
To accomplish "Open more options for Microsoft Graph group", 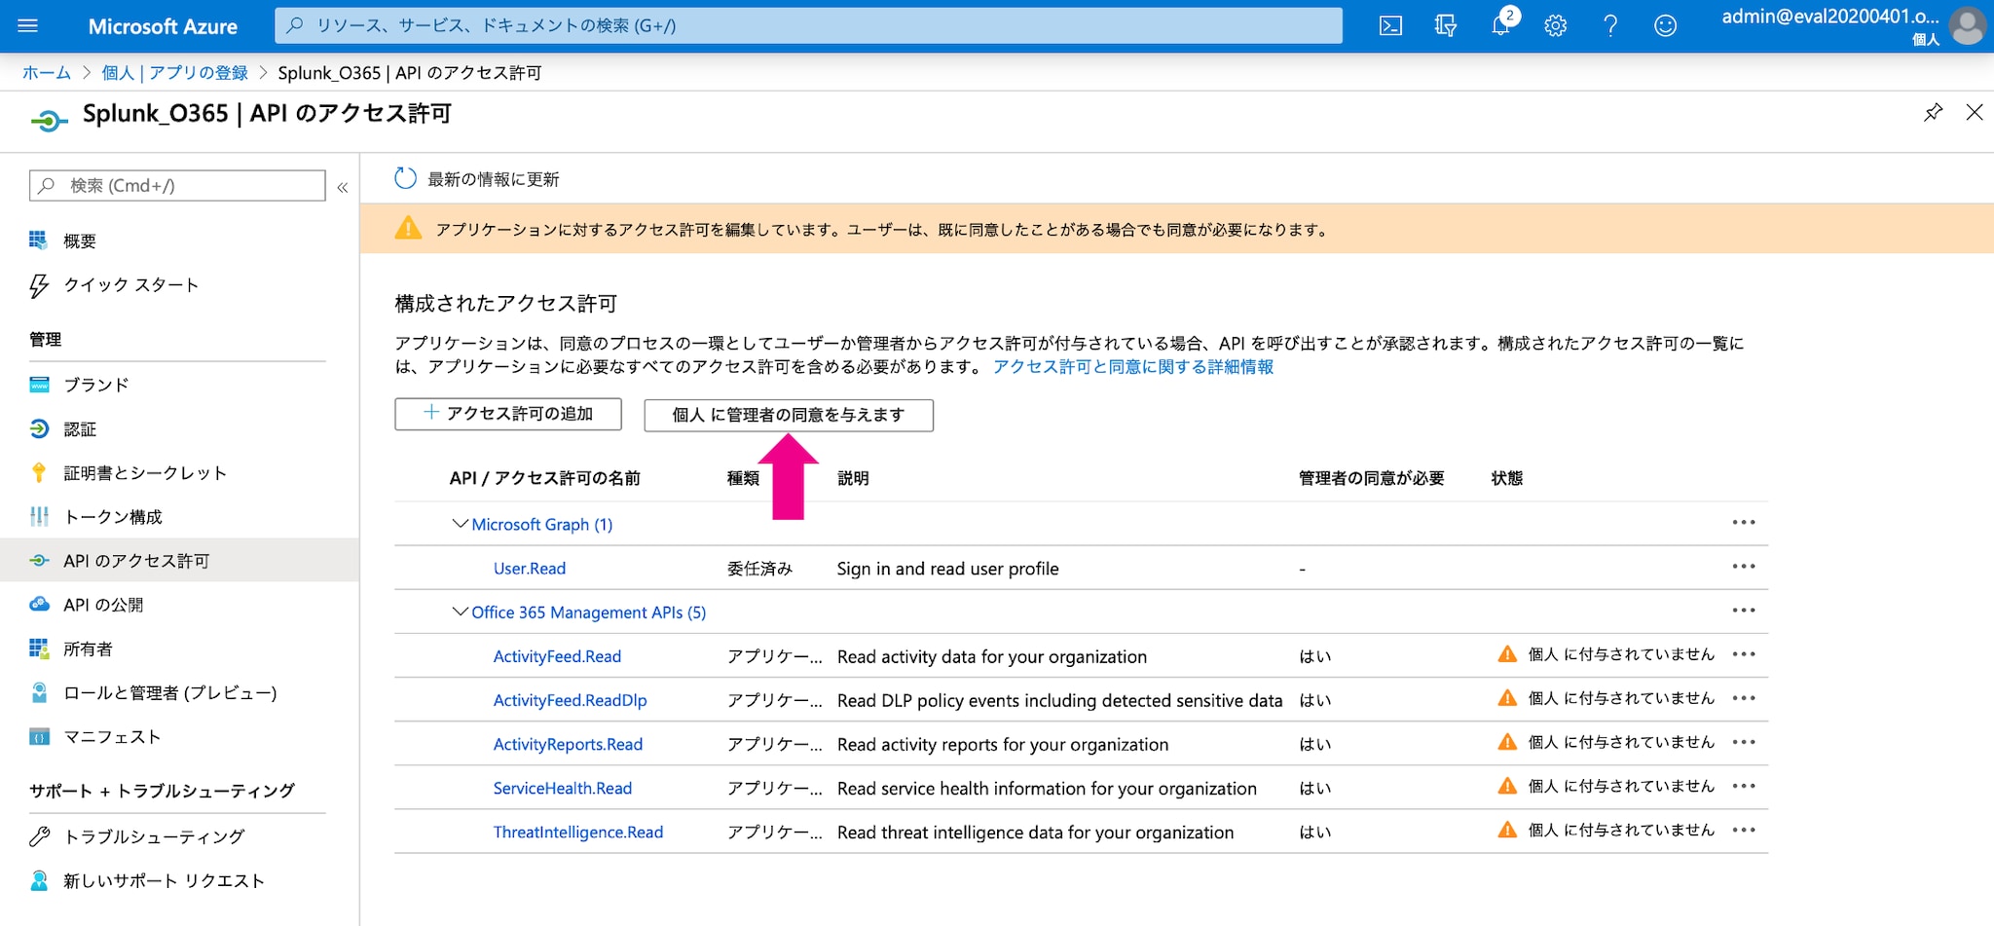I will 1744,523.
